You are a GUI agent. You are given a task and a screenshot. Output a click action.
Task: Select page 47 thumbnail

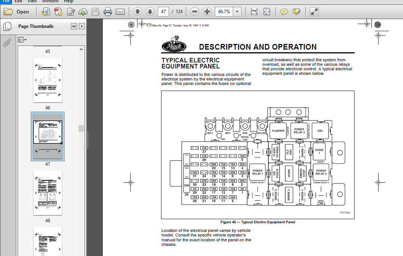pos(48,136)
